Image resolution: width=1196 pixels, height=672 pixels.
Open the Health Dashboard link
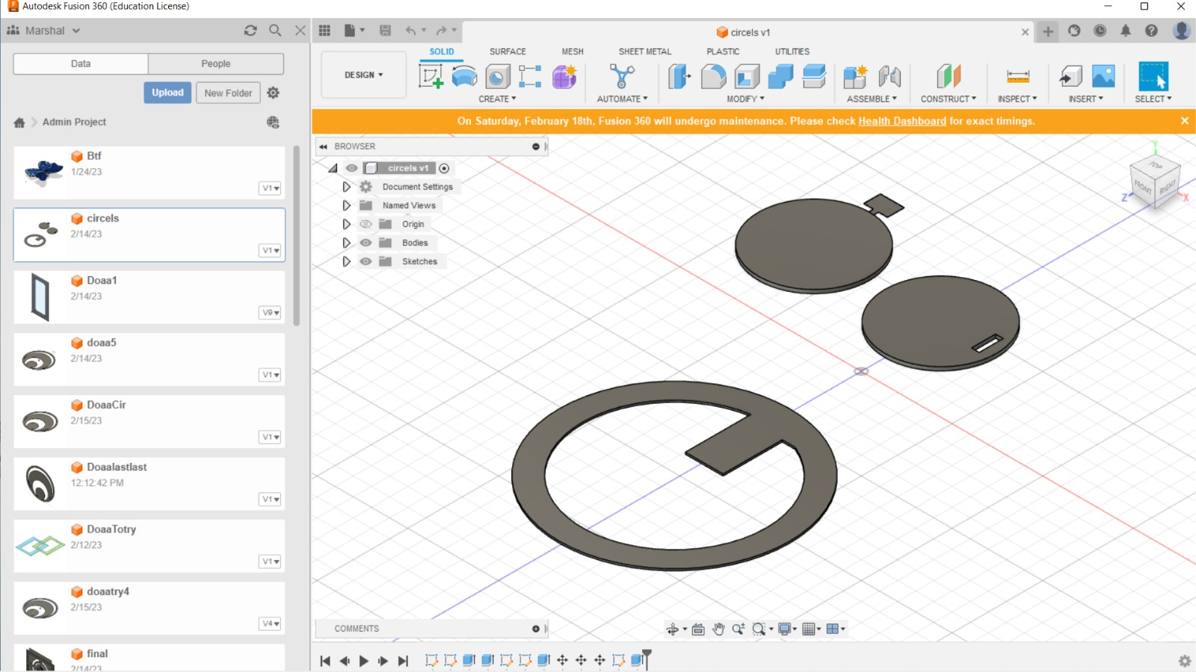902,121
